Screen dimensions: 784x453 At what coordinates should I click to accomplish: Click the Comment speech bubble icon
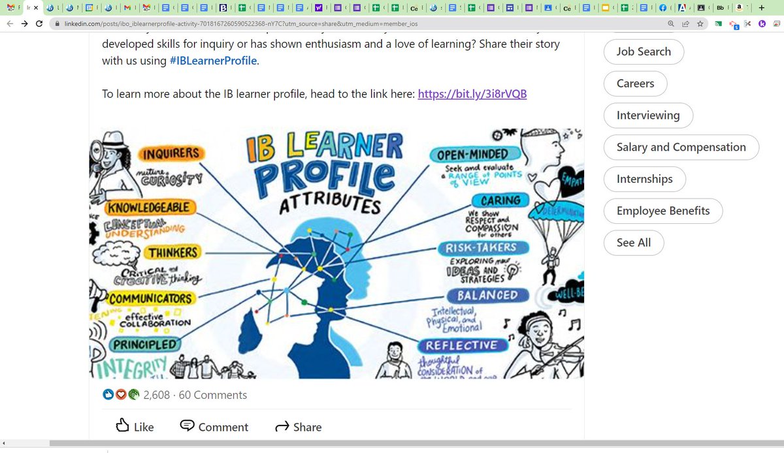point(187,426)
